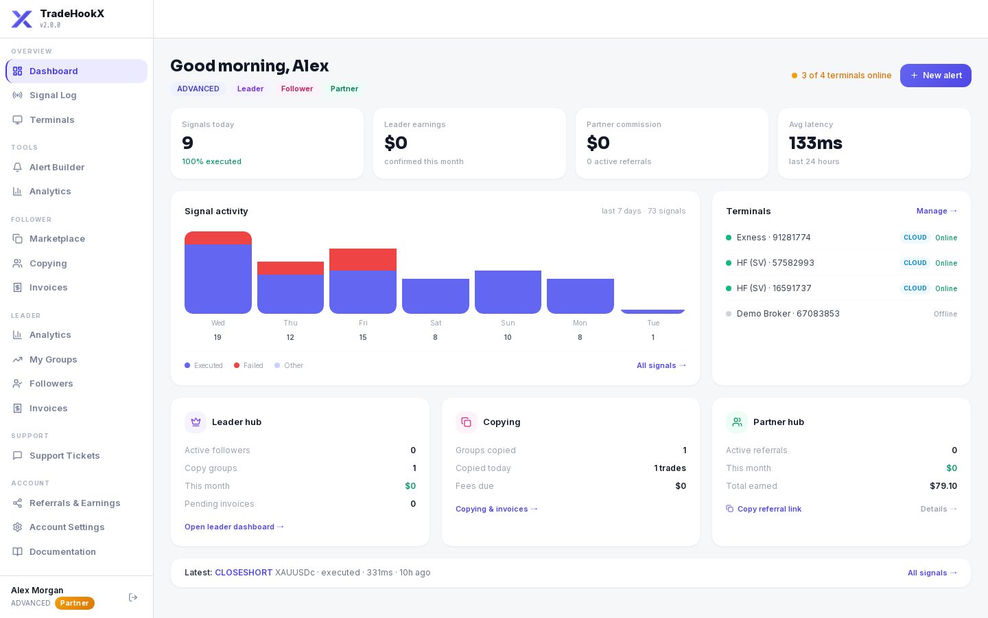Viewport: 988px width, 618px height.
Task: Click the TradeHookX logo icon
Action: click(x=22, y=19)
